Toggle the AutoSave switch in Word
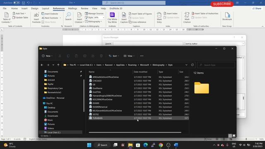Screen dimensions: 265x149 pos(17,3)
